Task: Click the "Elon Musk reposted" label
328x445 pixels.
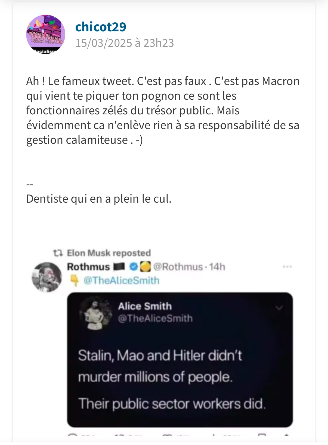Action: point(109,253)
